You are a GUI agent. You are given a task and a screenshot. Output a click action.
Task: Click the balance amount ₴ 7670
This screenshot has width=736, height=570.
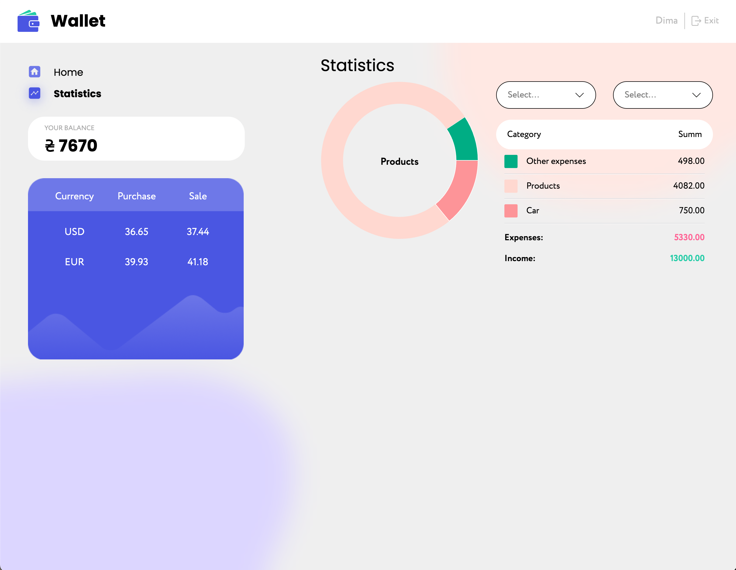tap(71, 146)
